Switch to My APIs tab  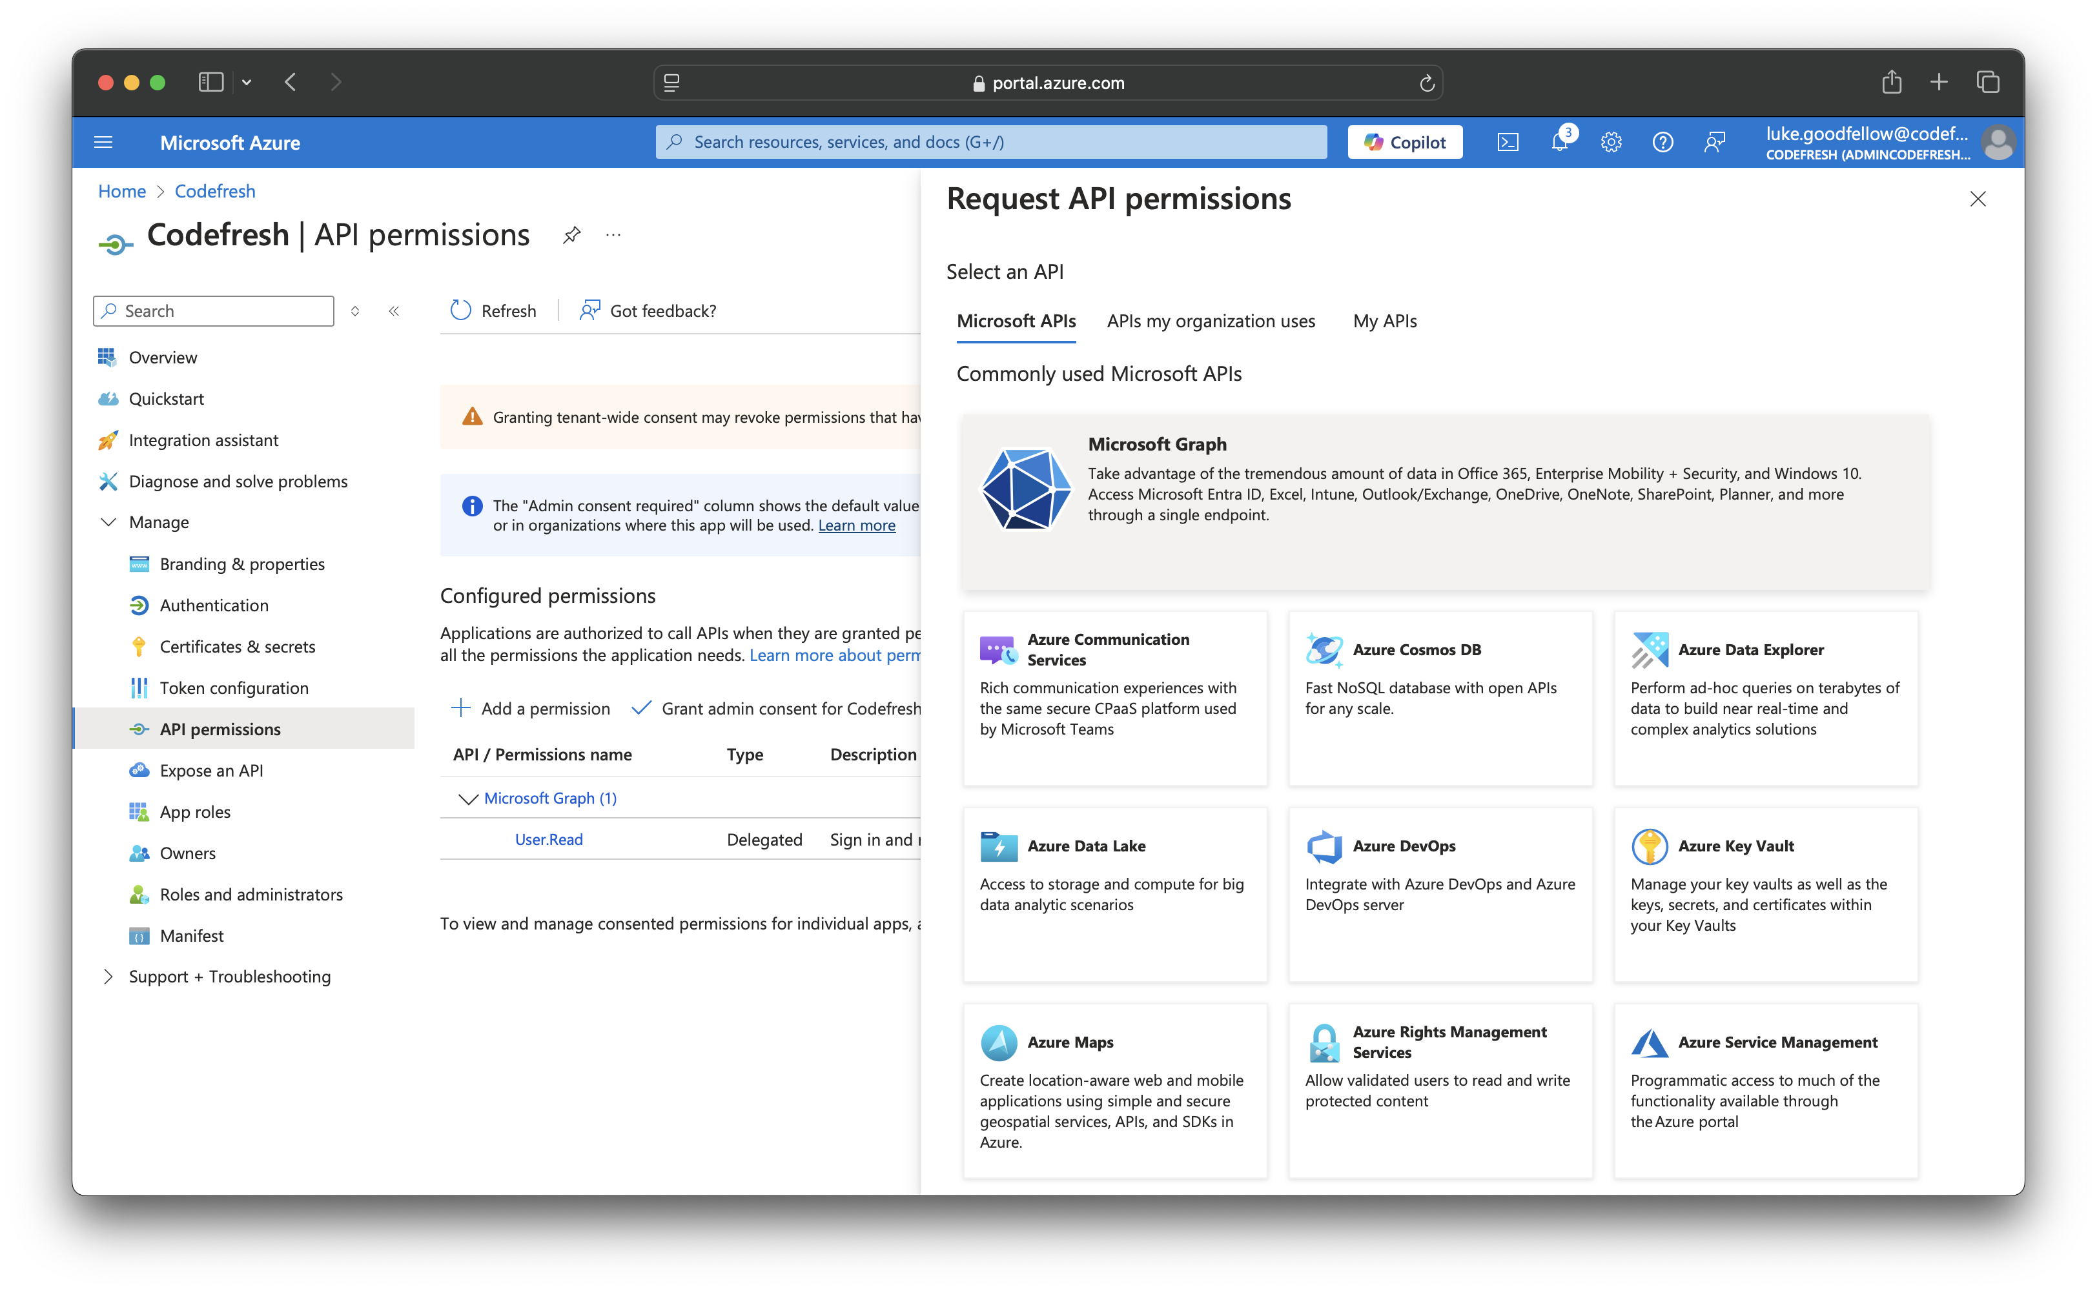tap(1384, 321)
